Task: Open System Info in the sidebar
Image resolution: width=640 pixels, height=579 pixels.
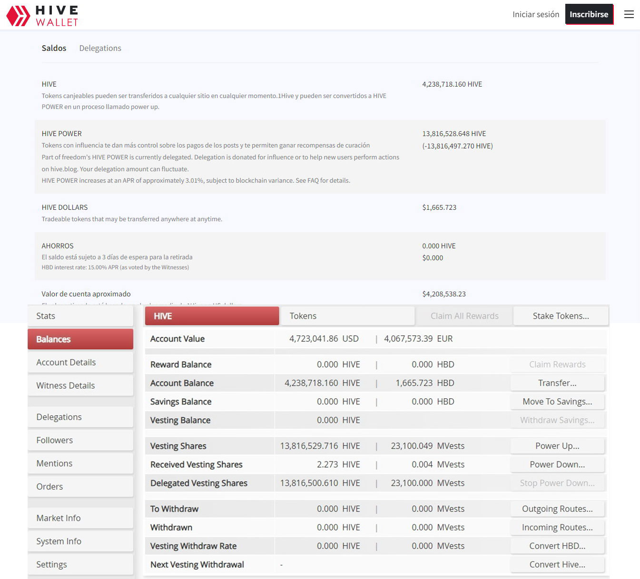Action: click(80, 541)
